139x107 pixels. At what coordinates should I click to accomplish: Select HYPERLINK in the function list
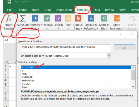(x=76, y=81)
